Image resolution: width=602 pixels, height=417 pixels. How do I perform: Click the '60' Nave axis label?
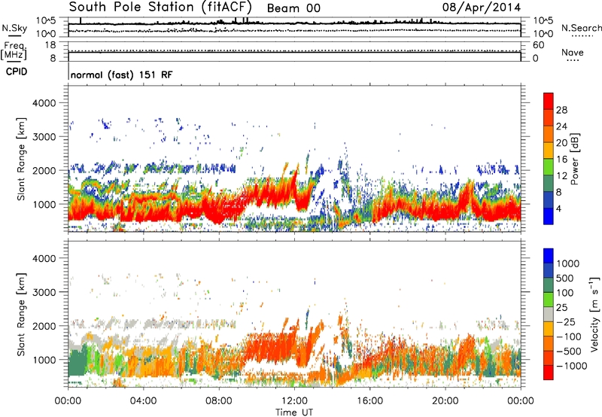[538, 45]
